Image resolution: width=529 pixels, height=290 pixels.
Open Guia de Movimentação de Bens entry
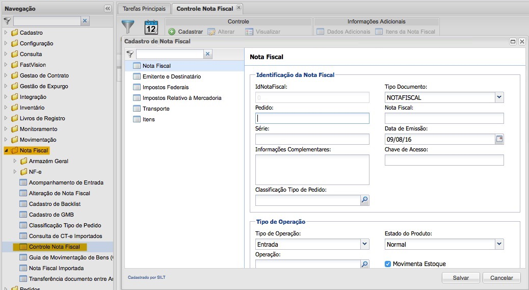click(x=66, y=257)
